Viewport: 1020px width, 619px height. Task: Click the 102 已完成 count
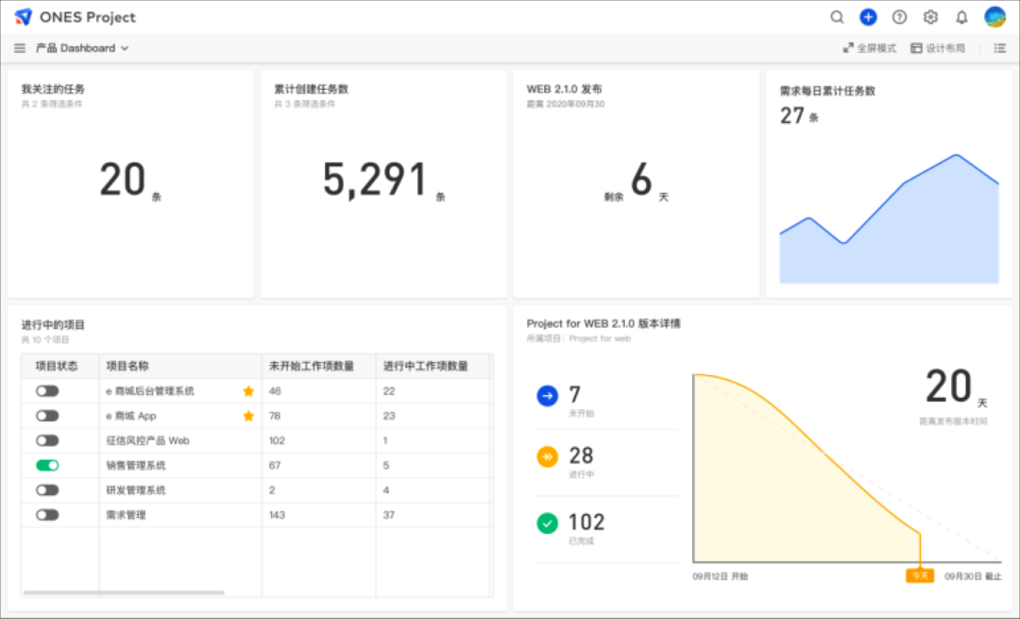click(x=586, y=522)
